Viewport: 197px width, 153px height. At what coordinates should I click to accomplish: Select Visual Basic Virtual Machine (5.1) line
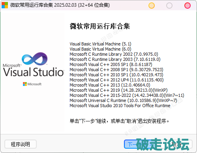[100, 44]
